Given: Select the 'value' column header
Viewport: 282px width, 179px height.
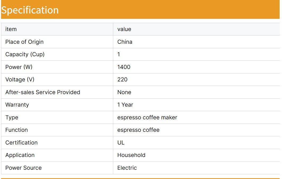Looking at the screenshot, I should click(x=124, y=29).
